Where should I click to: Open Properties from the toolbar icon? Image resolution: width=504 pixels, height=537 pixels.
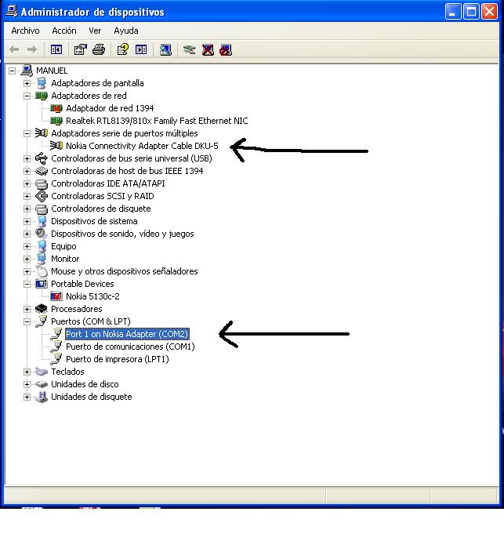coord(81,49)
